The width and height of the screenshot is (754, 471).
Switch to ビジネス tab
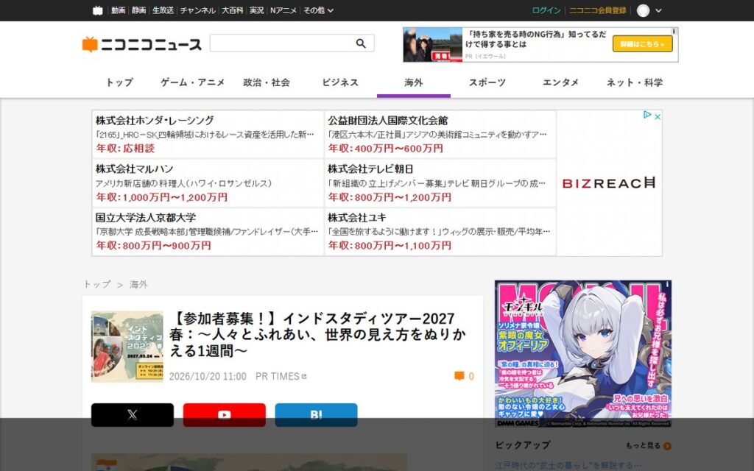340,82
